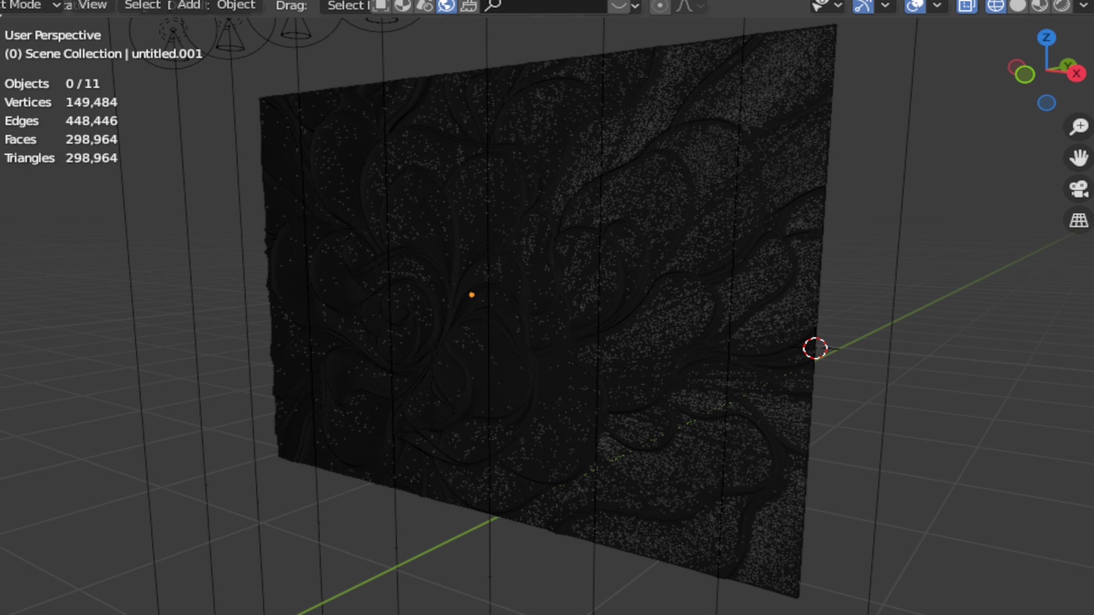The height and width of the screenshot is (615, 1094).
Task: Click the hollow green negative Y gizmo circle
Action: coord(1024,75)
